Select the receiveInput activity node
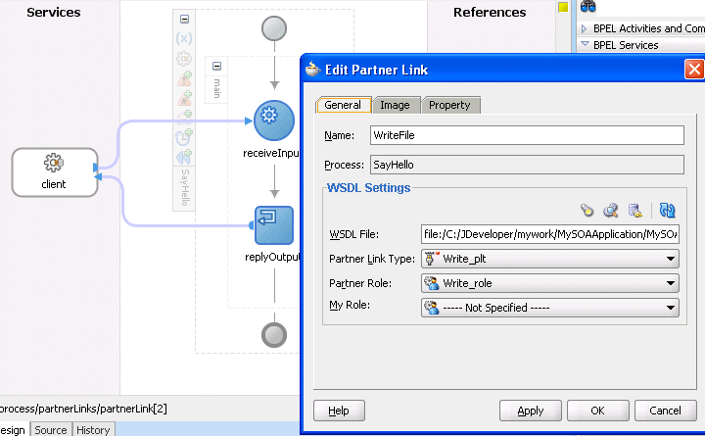Image resolution: width=705 pixels, height=436 pixels. (x=274, y=121)
